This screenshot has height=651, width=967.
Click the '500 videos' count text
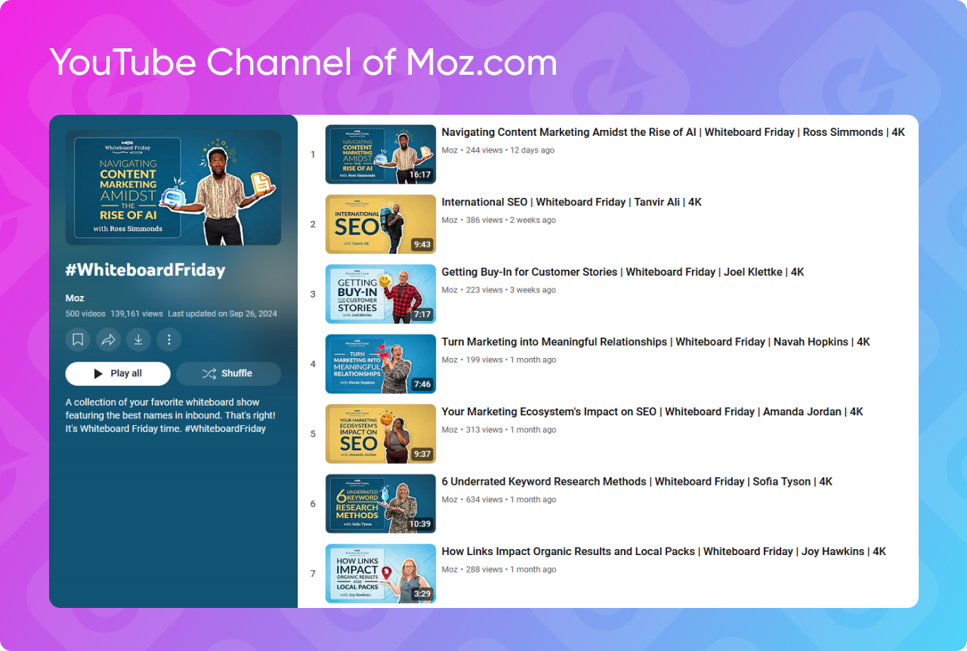pyautogui.click(x=85, y=313)
